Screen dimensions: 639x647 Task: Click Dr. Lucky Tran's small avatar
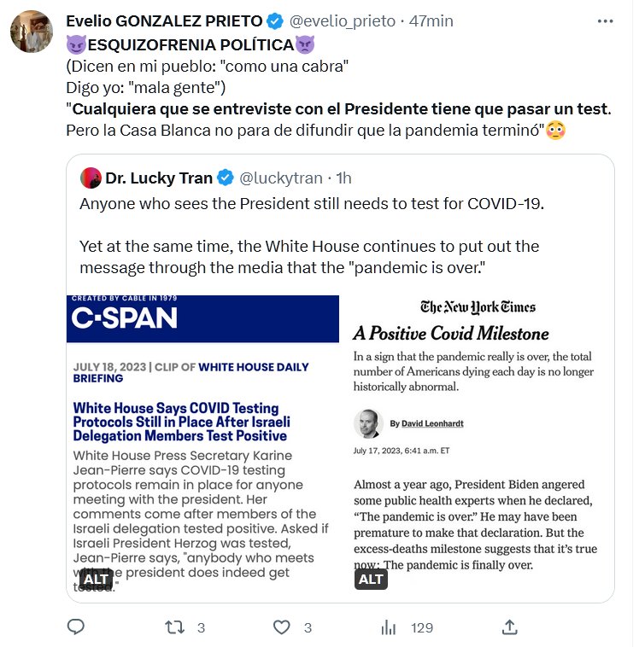(x=91, y=178)
